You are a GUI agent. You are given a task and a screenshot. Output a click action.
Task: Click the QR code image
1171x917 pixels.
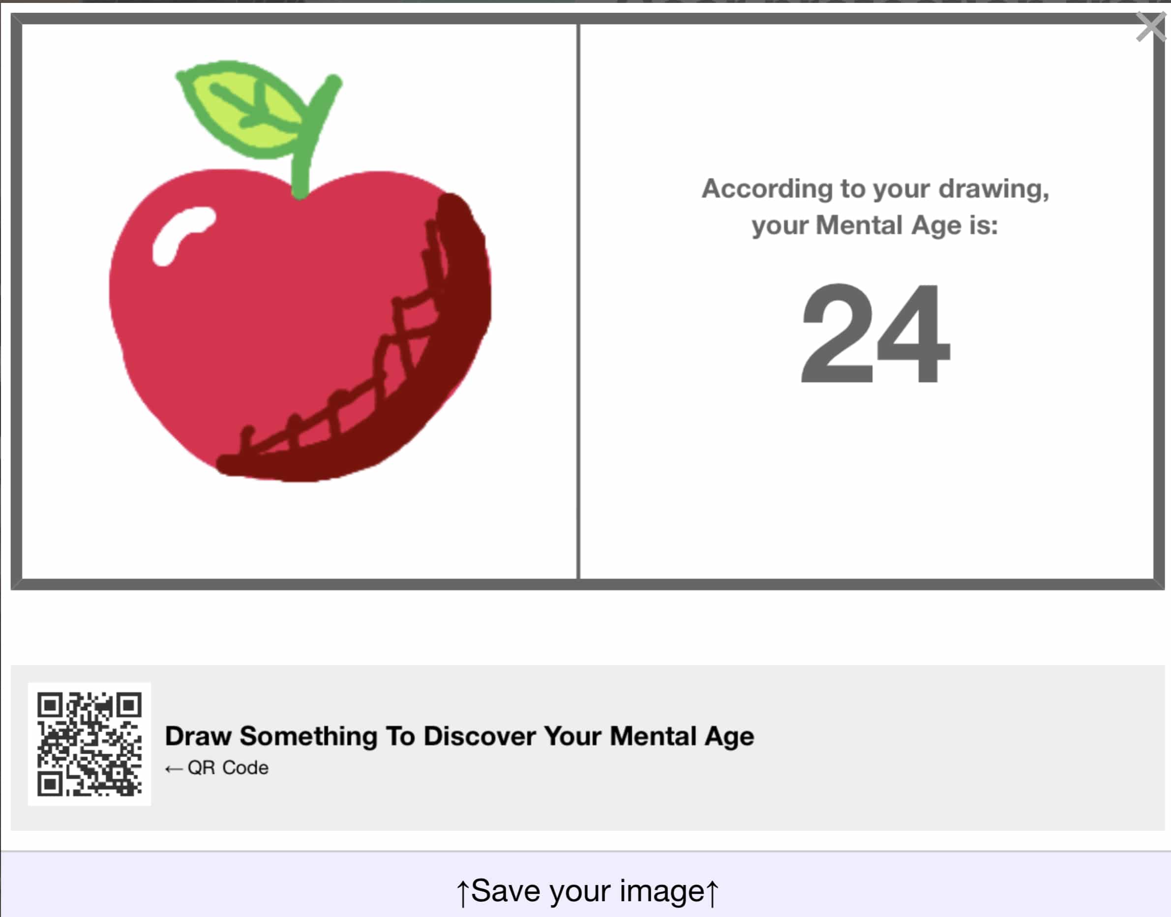click(90, 744)
